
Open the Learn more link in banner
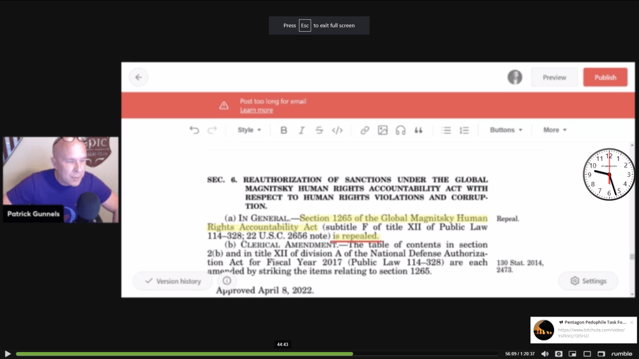pos(256,110)
